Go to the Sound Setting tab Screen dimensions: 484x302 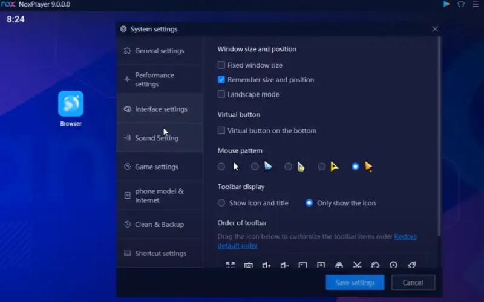[160, 138]
